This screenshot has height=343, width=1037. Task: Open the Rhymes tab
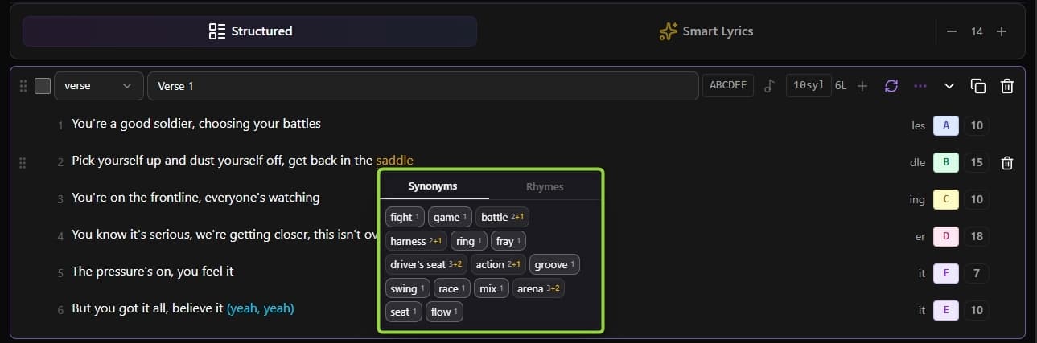(545, 186)
